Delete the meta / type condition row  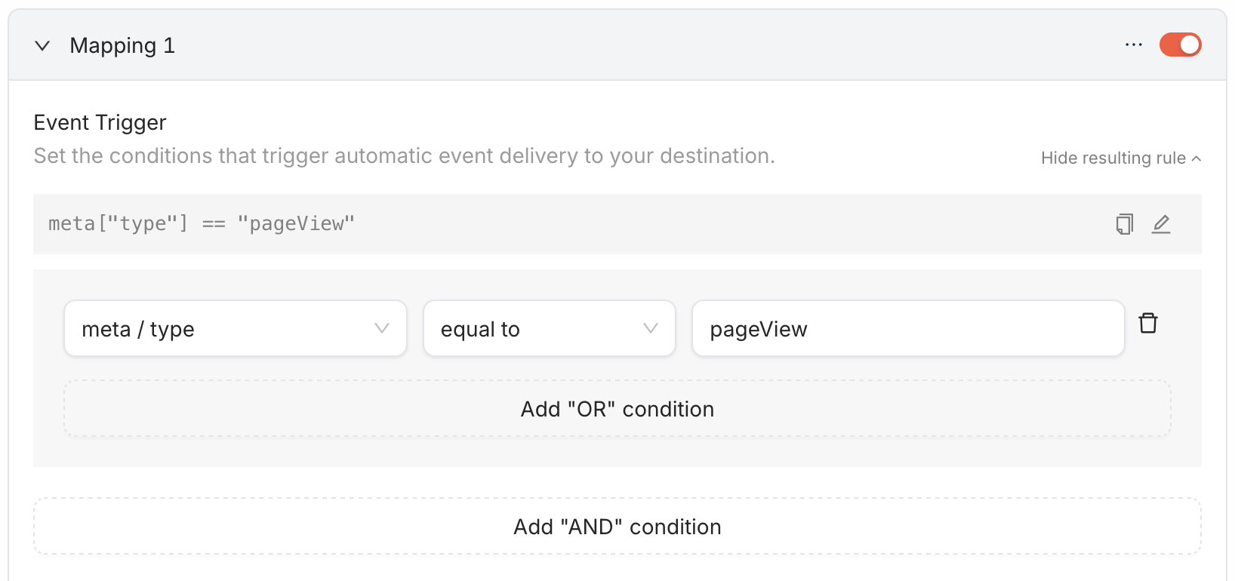click(x=1148, y=323)
